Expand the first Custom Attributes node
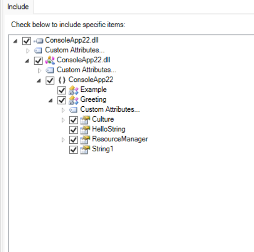This screenshot has width=254, height=252. point(28,51)
